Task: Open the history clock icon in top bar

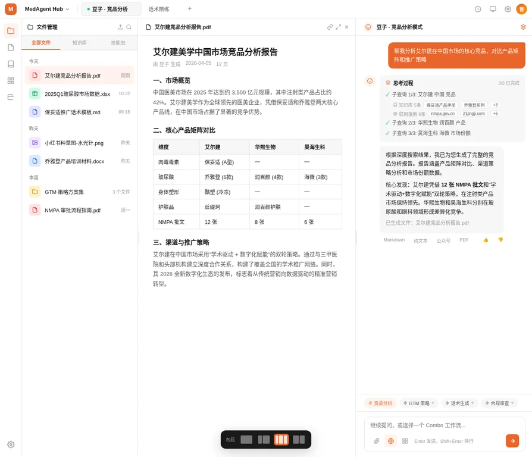Action: (x=478, y=9)
